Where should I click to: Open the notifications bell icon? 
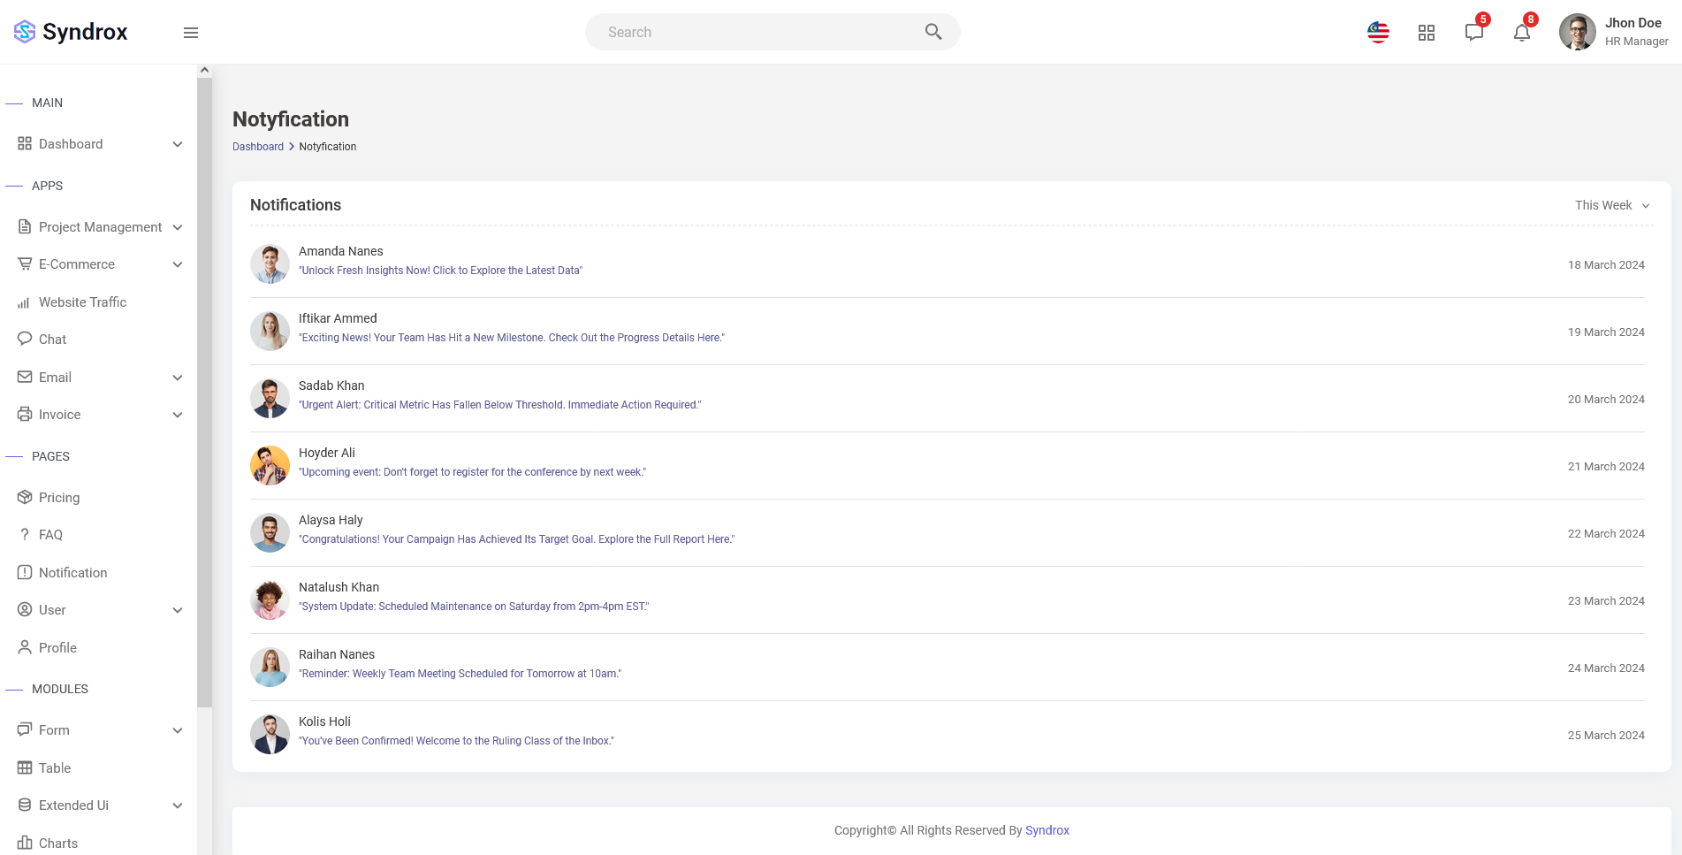(x=1521, y=33)
